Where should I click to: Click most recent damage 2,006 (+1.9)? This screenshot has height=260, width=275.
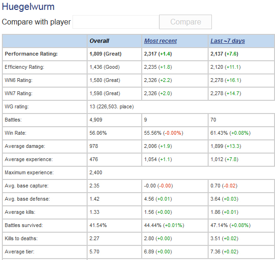pos(158,146)
